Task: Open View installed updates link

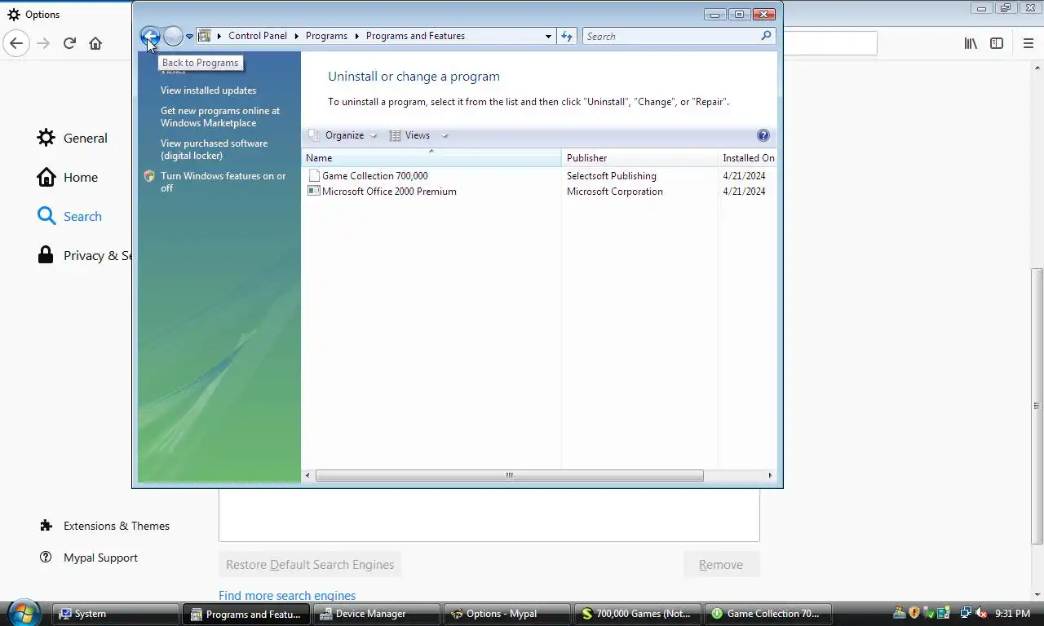Action: point(208,90)
